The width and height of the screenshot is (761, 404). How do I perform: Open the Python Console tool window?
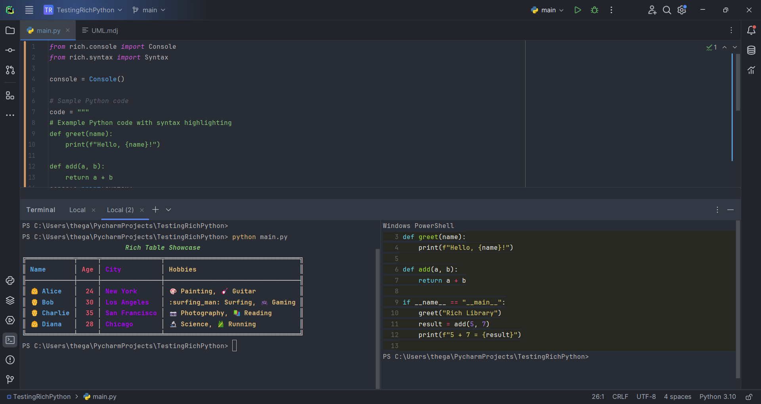(10, 281)
